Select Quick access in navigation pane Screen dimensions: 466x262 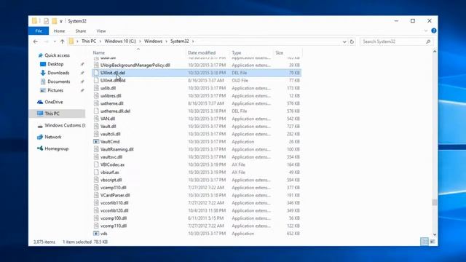pyautogui.click(x=57, y=55)
